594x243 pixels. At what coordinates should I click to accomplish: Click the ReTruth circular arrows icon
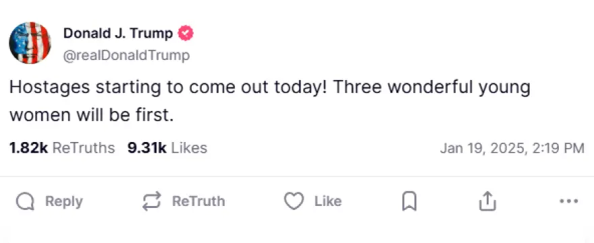coord(152,201)
